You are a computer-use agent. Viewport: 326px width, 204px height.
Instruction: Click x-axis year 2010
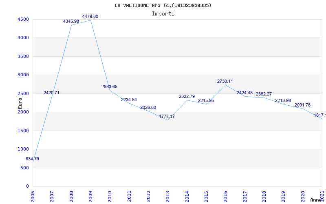[x=110, y=196]
